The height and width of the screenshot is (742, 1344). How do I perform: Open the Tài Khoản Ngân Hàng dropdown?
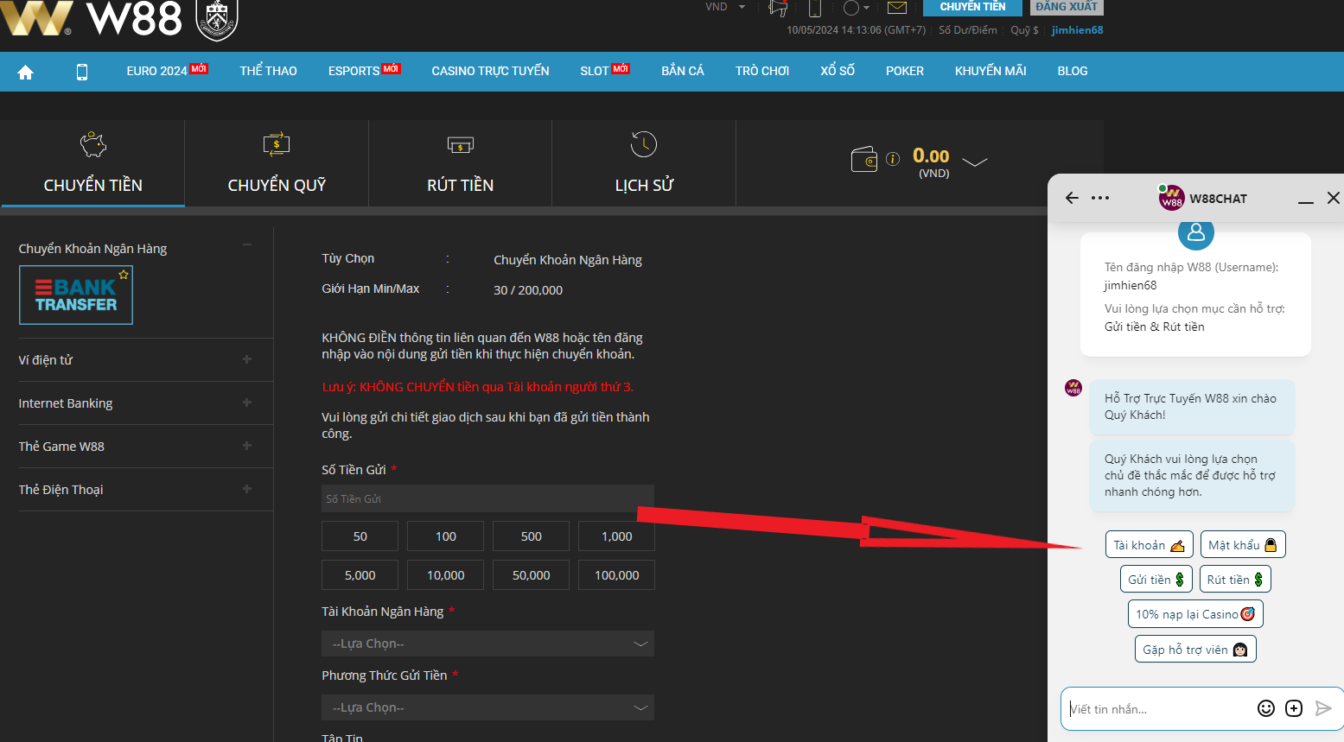click(x=487, y=644)
